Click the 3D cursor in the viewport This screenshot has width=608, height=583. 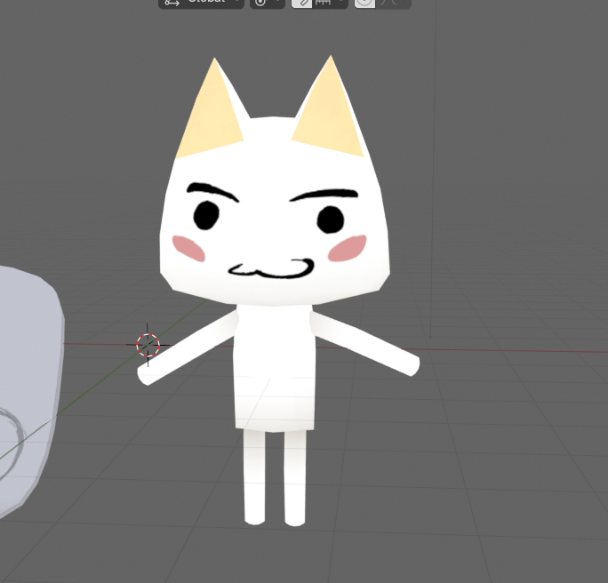pyautogui.click(x=148, y=345)
